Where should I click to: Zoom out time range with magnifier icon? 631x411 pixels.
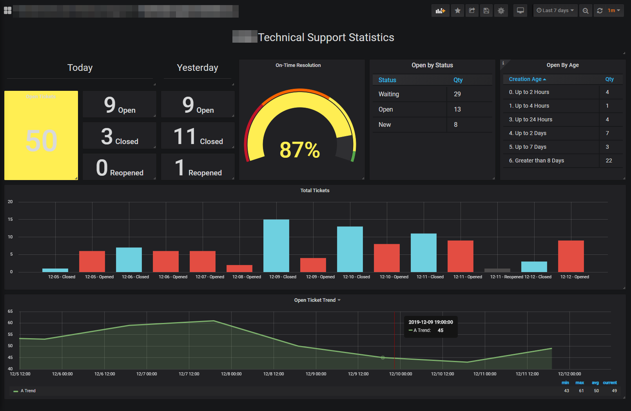[586, 11]
